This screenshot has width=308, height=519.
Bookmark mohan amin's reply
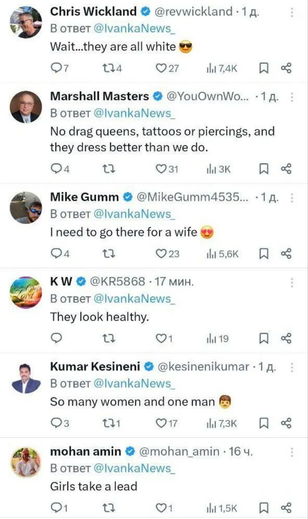[x=263, y=508]
